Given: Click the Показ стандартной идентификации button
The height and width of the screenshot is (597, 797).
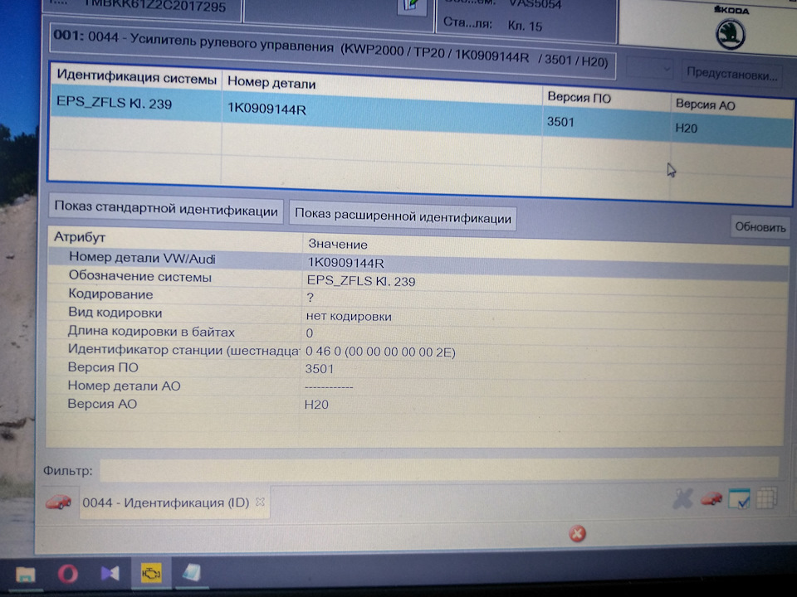Looking at the screenshot, I should [x=166, y=209].
